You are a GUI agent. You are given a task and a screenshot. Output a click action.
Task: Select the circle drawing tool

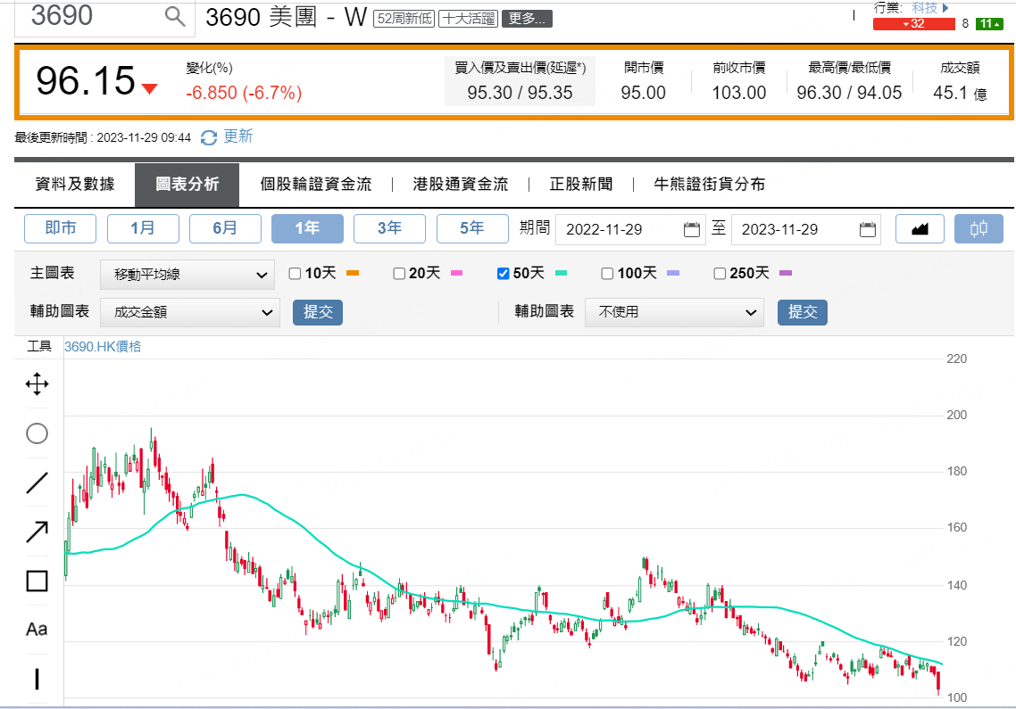(37, 433)
